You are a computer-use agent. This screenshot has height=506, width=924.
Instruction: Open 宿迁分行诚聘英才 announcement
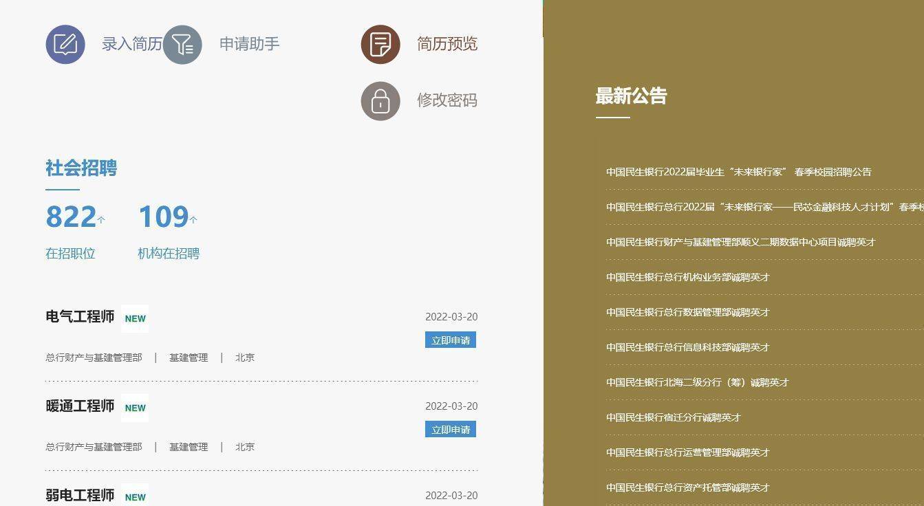pos(673,417)
